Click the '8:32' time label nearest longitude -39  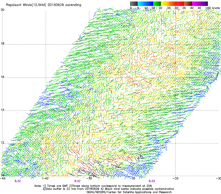78,181
